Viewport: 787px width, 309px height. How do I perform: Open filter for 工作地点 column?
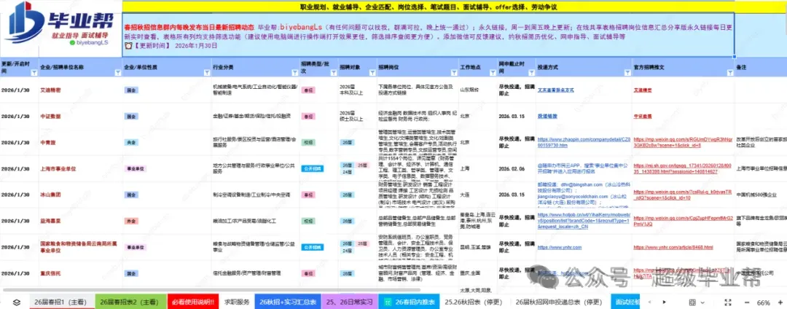(x=491, y=73)
